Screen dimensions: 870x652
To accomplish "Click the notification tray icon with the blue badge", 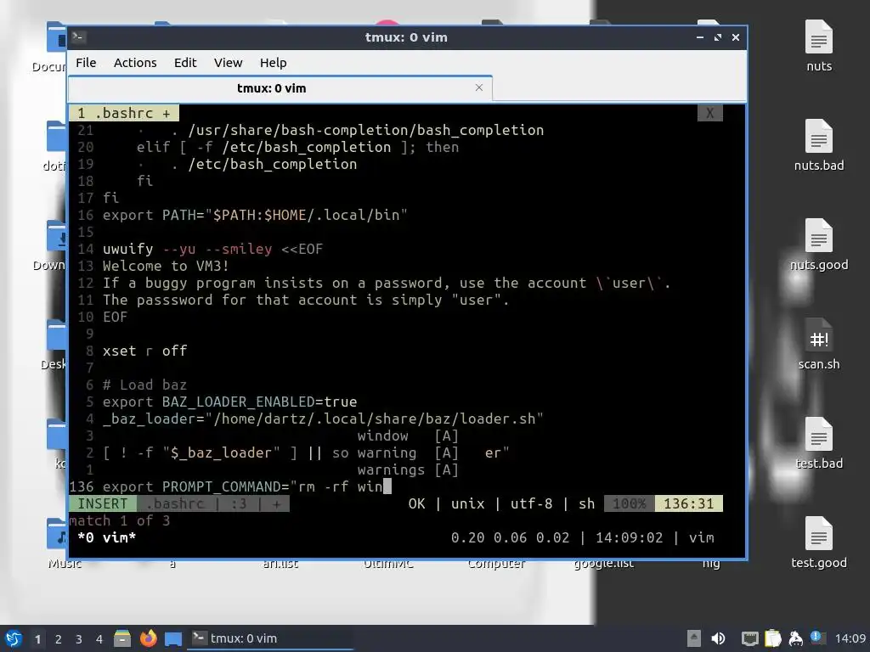I will point(818,638).
